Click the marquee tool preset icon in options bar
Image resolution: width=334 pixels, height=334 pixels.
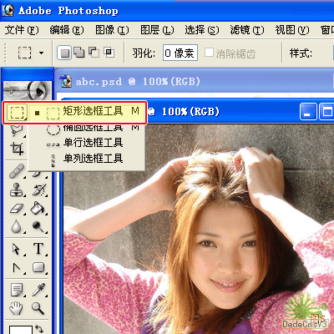coord(24,53)
